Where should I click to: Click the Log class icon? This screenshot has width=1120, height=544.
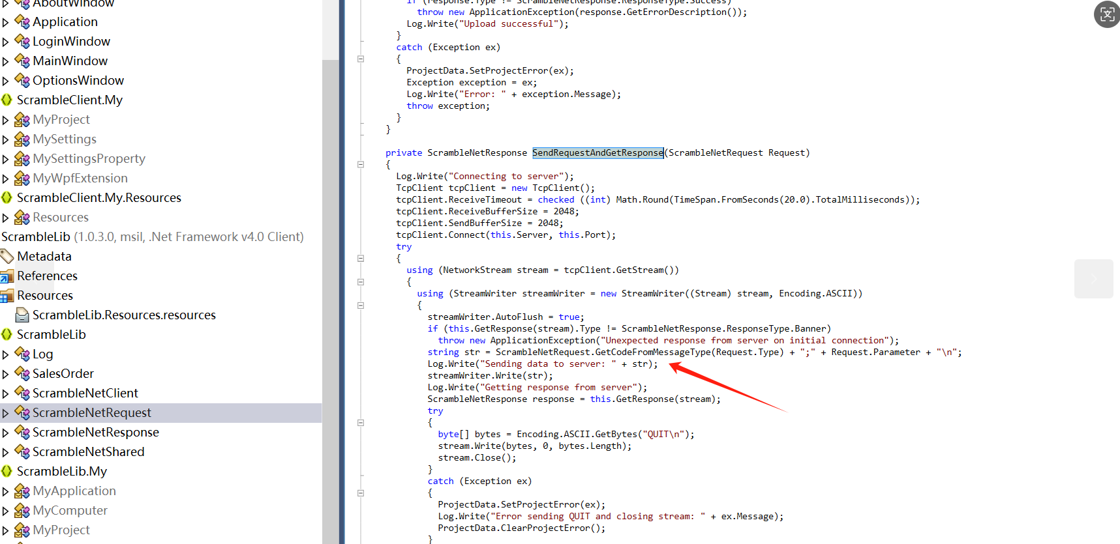(x=22, y=354)
